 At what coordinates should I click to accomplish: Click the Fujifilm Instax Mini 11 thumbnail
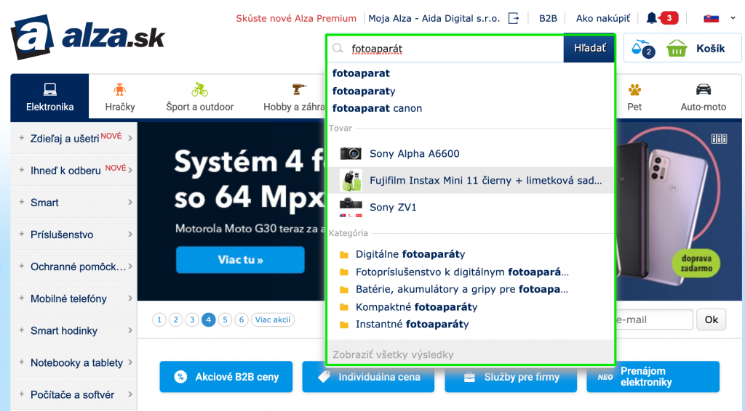pyautogui.click(x=351, y=180)
